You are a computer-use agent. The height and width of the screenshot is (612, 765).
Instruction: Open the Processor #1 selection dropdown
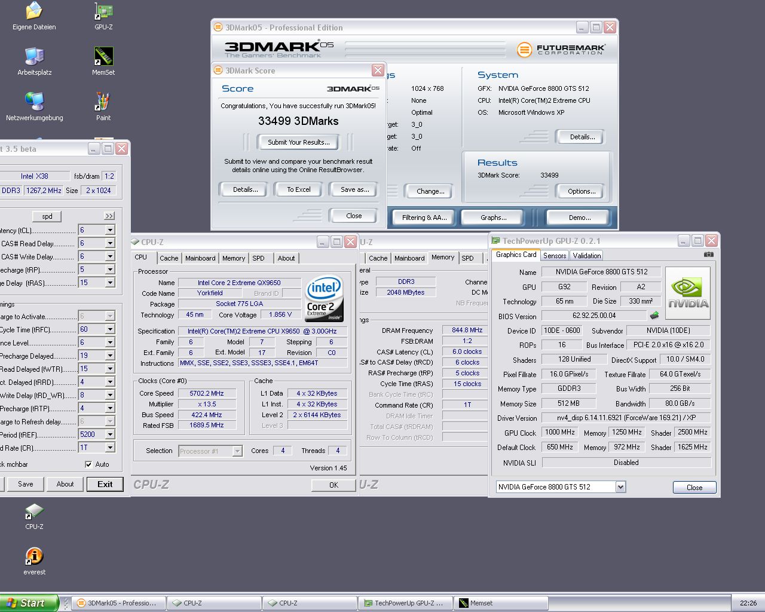pos(237,451)
